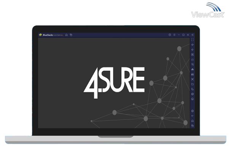
Task: Open the macro recorder icon in sidebar
Action: click(192, 74)
